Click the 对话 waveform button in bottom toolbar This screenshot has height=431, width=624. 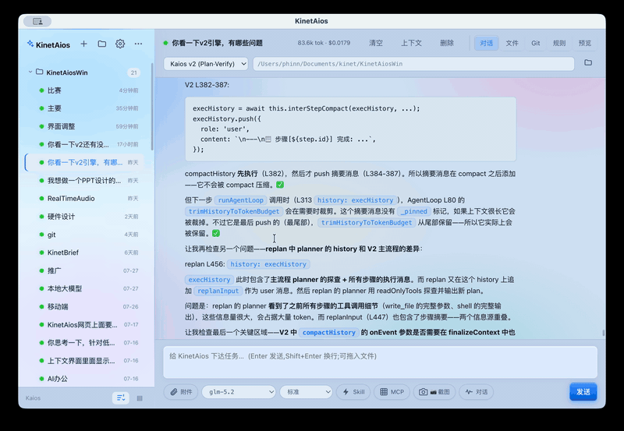tap(477, 391)
